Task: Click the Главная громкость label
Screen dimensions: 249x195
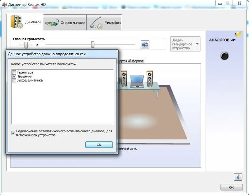Action: point(29,39)
